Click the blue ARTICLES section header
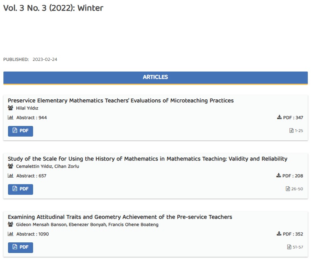Image resolution: width=312 pixels, height=261 pixels. [155, 77]
